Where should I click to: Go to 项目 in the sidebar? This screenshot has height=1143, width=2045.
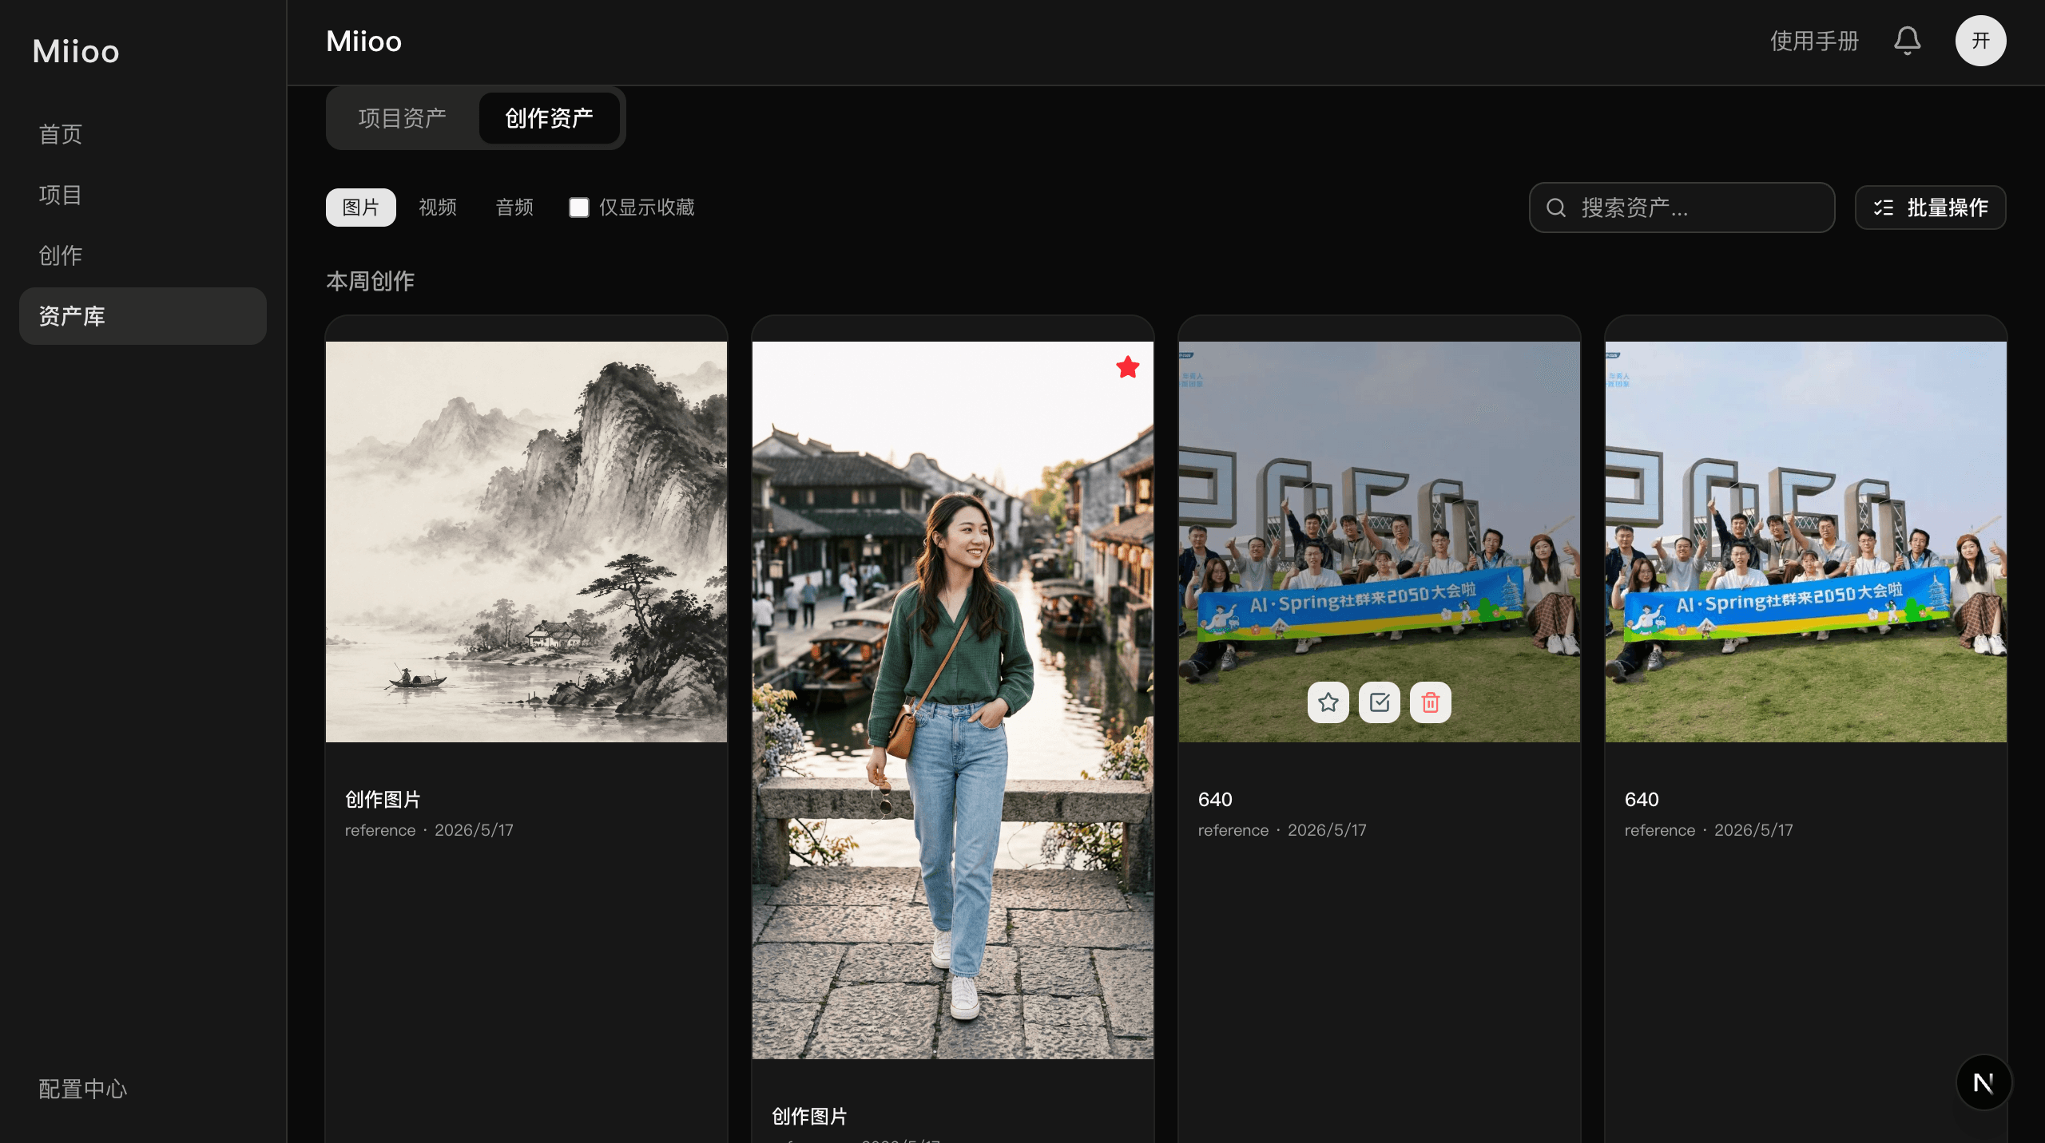(x=142, y=195)
